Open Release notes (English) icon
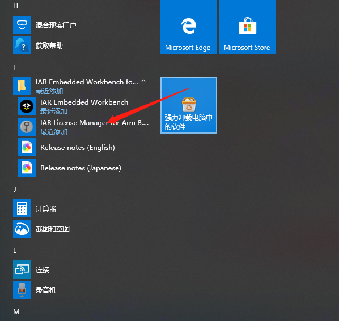This screenshot has width=339, height=321. tap(27, 147)
